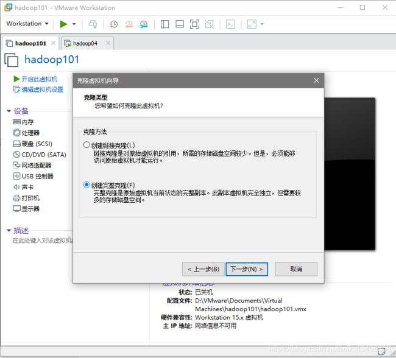The image size is (396, 358).
Task: Click the status bar icon at bottom right
Action: 381,351
